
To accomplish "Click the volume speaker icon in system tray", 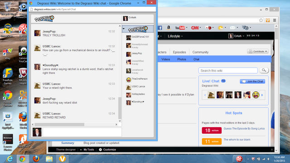I will (269, 159).
